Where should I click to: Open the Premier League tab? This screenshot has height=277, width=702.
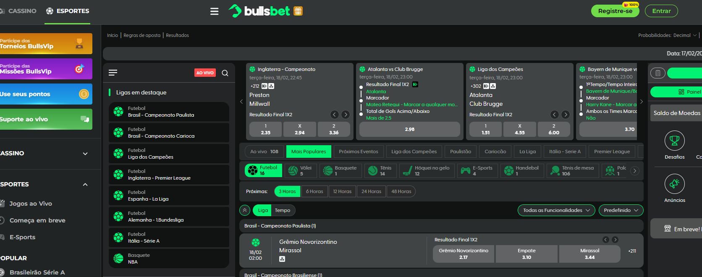coord(612,152)
